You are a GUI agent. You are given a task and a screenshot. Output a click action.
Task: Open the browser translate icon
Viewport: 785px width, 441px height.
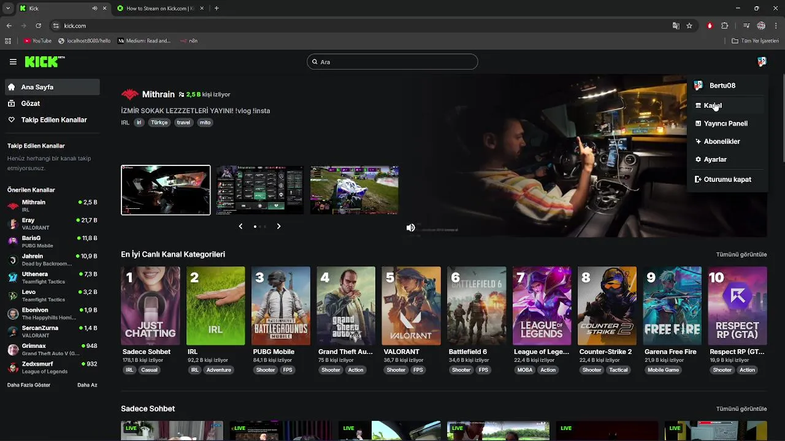(x=676, y=26)
